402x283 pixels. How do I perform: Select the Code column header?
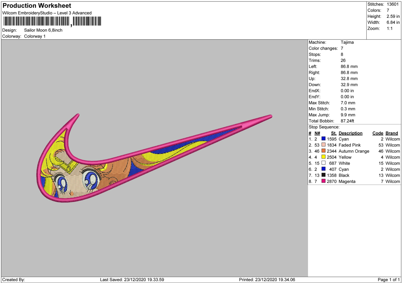tap(378, 133)
